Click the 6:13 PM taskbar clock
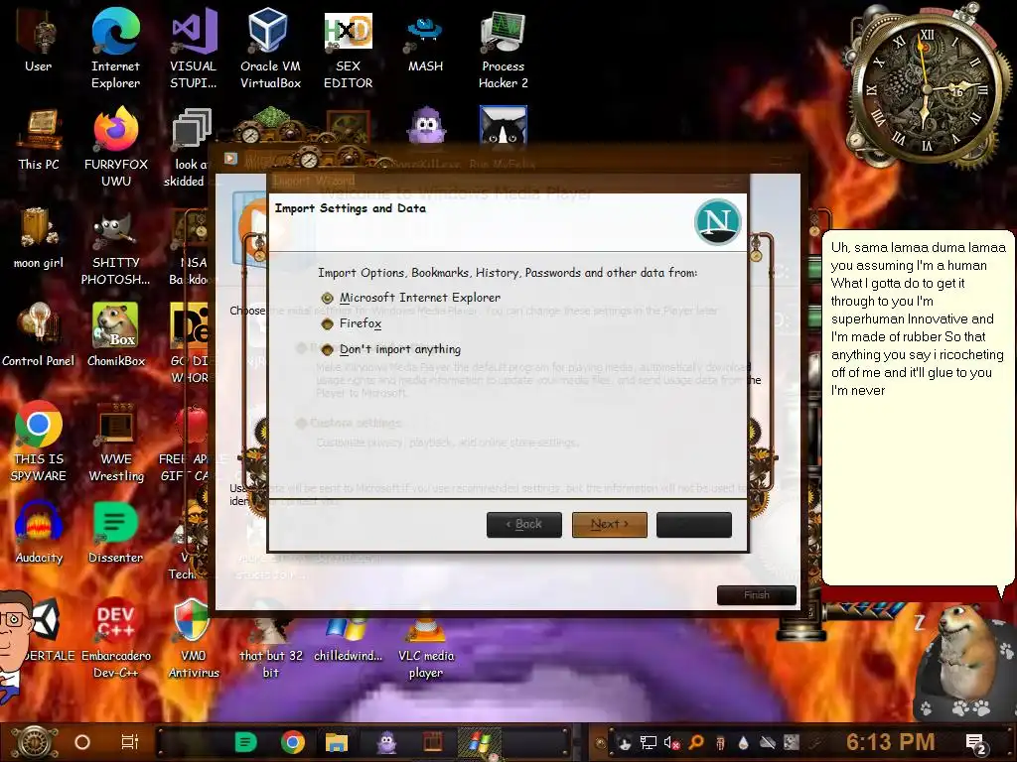The height and width of the screenshot is (762, 1017). point(890,742)
